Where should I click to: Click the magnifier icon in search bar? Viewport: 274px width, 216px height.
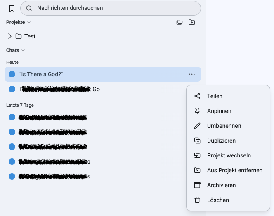(29, 8)
